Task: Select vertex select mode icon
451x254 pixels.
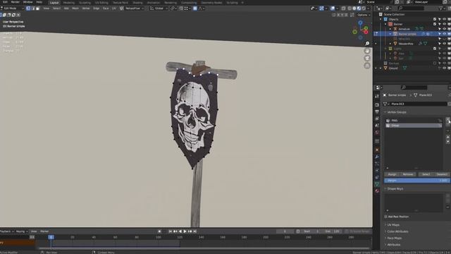Action: 28,8
